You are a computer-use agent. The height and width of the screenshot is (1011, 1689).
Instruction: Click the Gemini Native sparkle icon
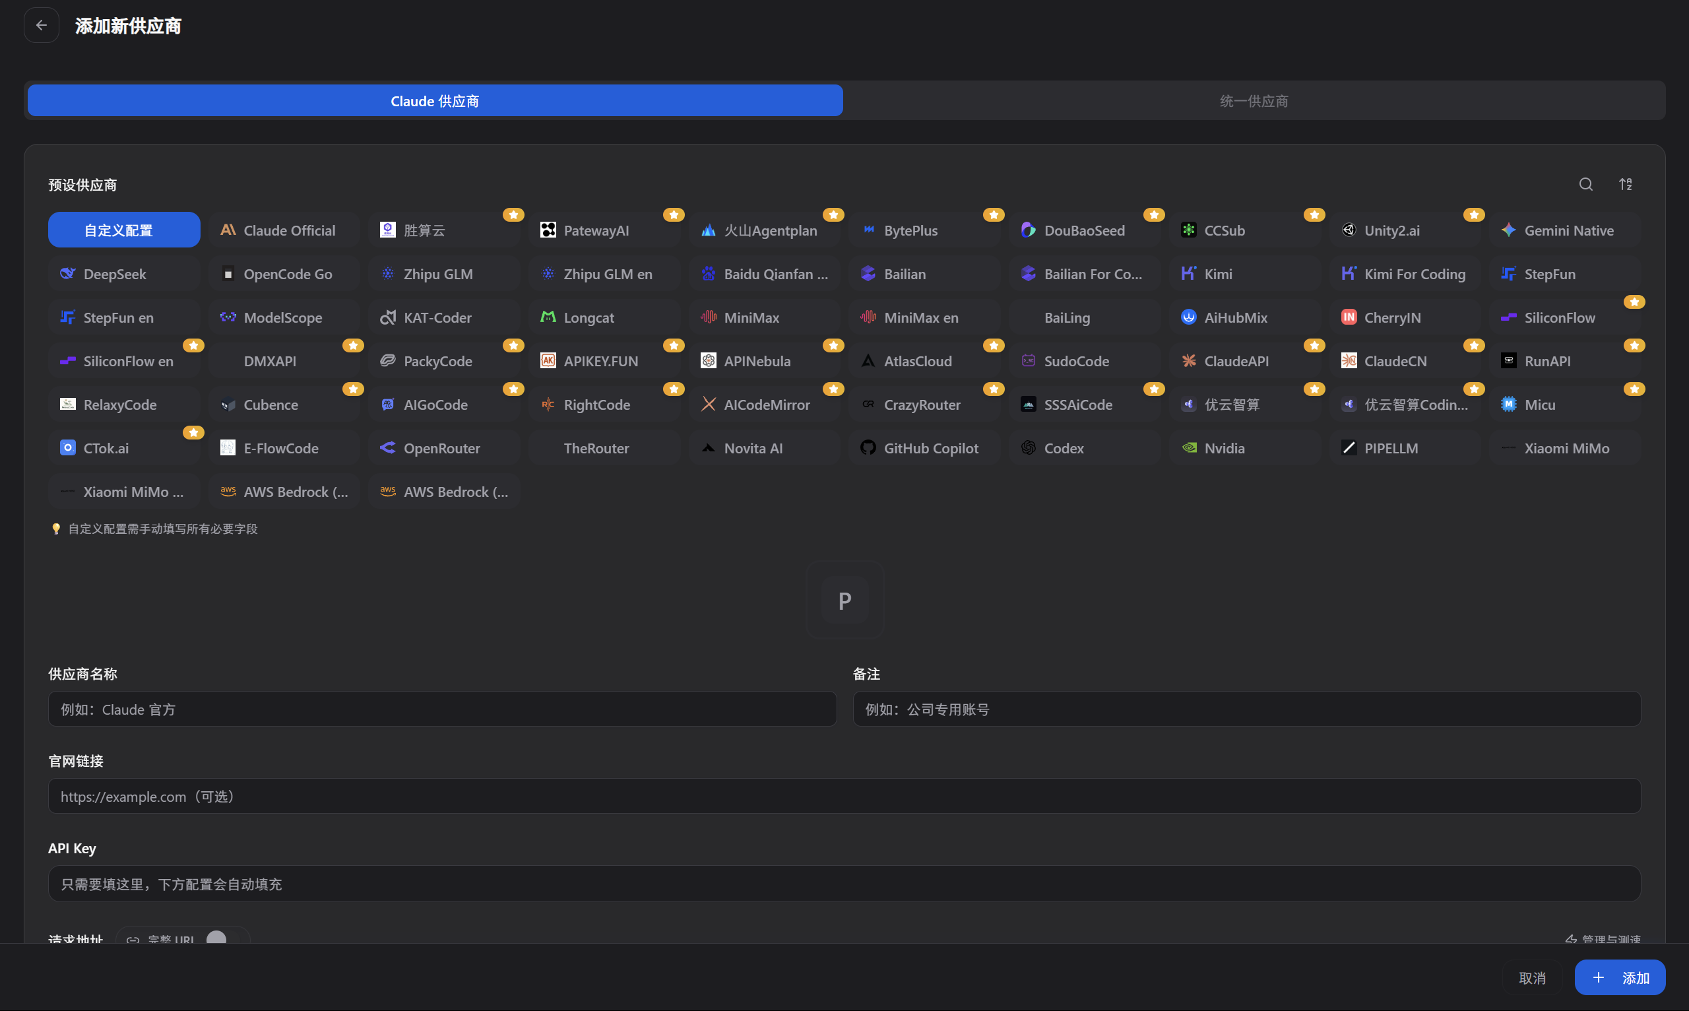(1508, 230)
